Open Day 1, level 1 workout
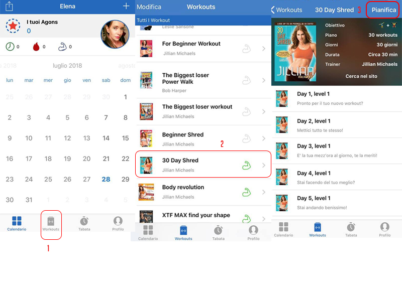 coord(337,98)
